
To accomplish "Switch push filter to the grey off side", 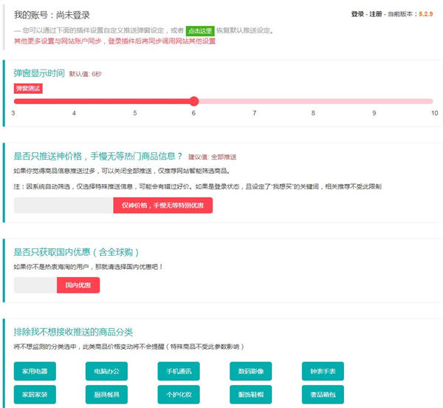I will coord(63,205).
